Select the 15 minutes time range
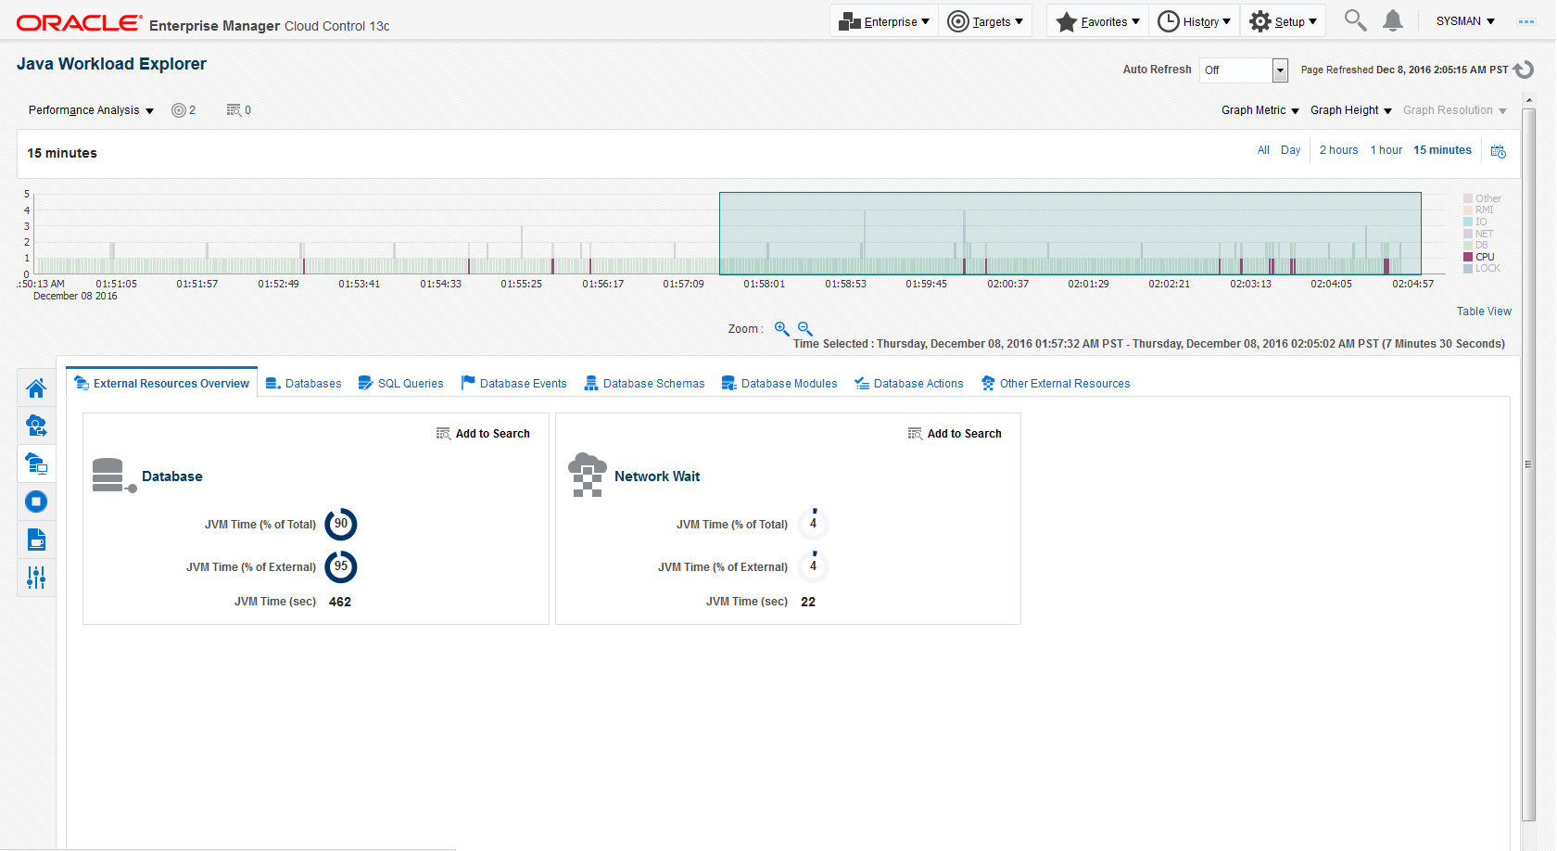 tap(1442, 150)
